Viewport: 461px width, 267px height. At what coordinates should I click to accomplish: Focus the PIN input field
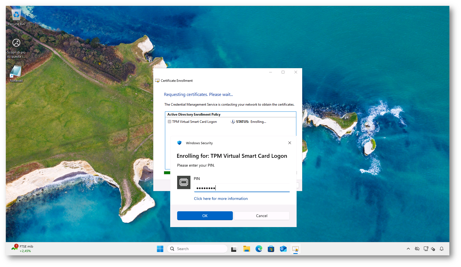point(241,188)
